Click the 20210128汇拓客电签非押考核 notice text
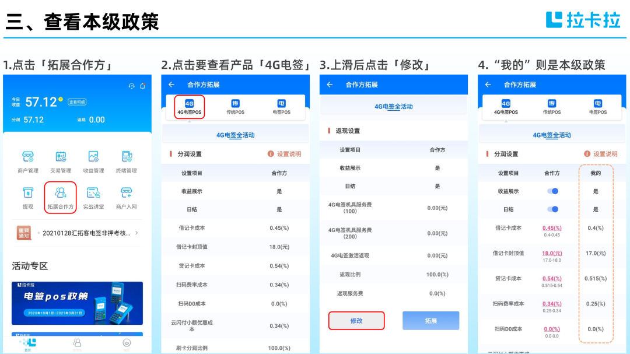 pos(86,233)
